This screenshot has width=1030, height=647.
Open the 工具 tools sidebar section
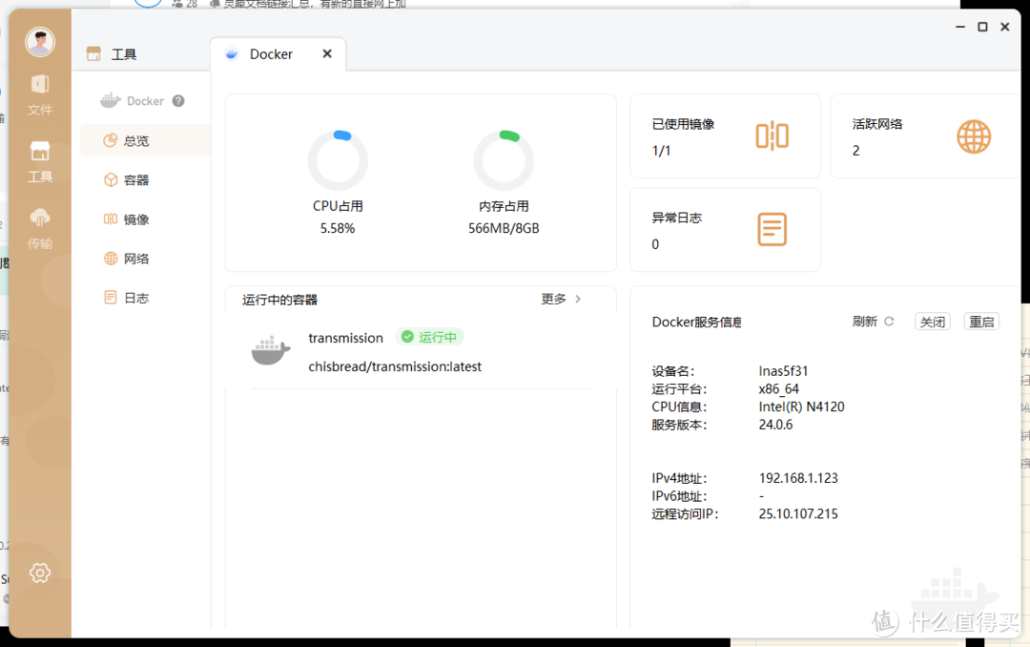(x=40, y=162)
